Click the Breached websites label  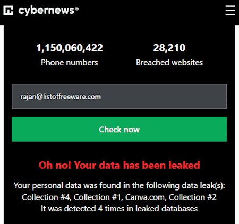169,63
